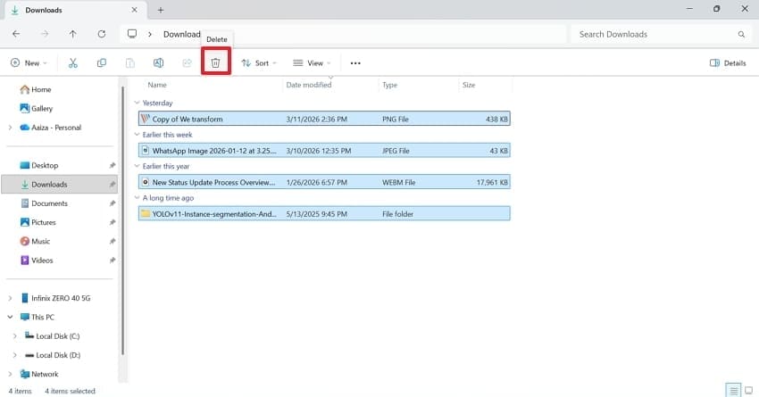Screen dimensions: 759x397
Task: Expand the Local Disk (D:) node
Action: (x=15, y=355)
